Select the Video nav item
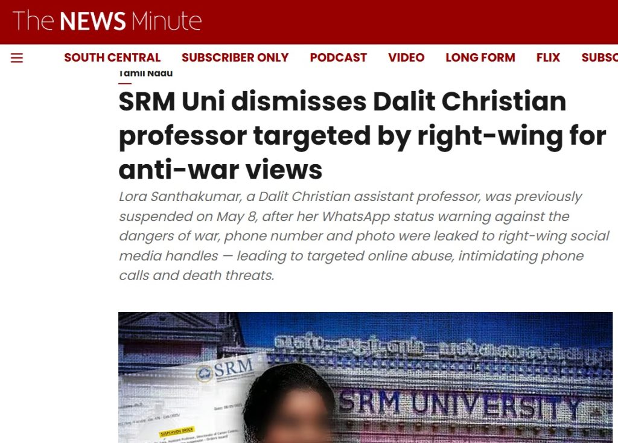This screenshot has width=618, height=443. 406,57
